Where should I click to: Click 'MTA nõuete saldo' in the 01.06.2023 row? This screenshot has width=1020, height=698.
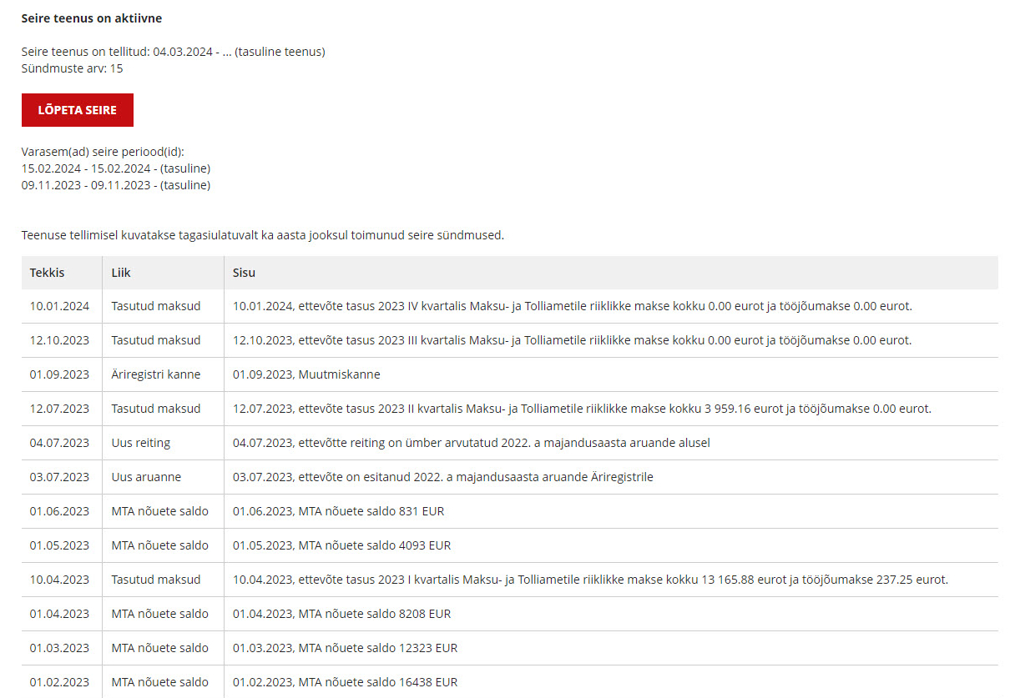(x=160, y=511)
